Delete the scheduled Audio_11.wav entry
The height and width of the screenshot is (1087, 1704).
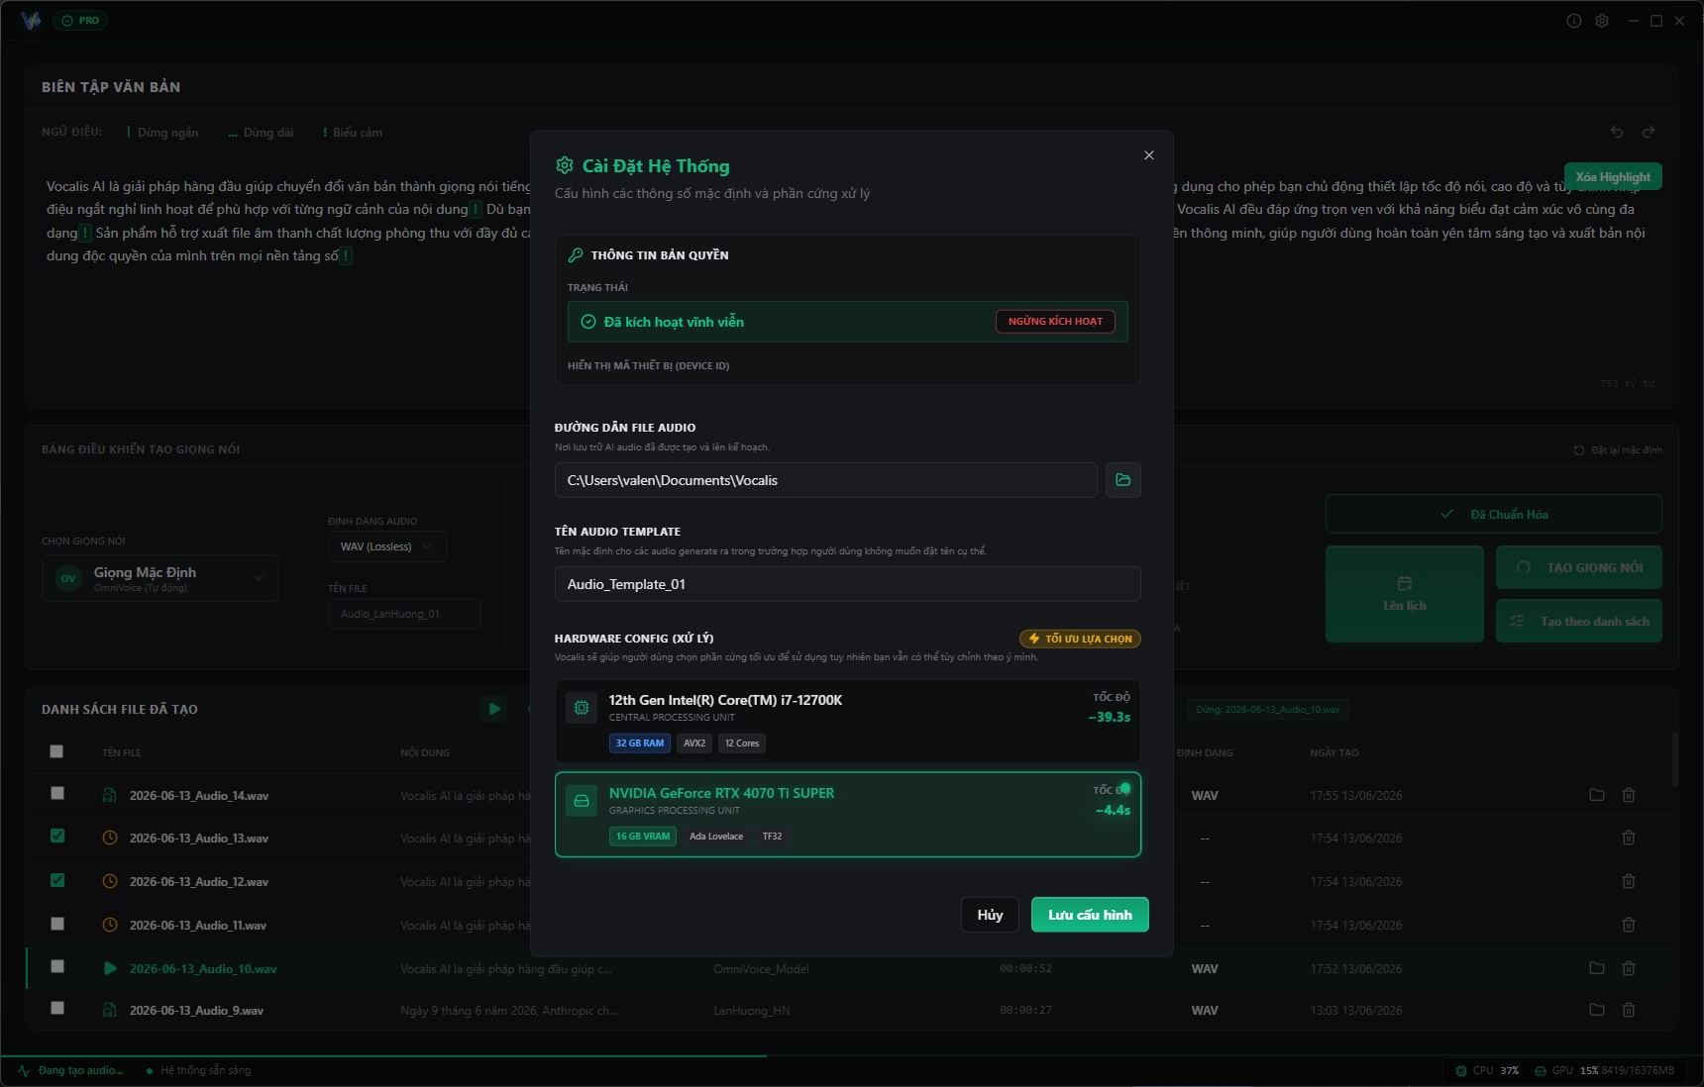coord(1629,925)
